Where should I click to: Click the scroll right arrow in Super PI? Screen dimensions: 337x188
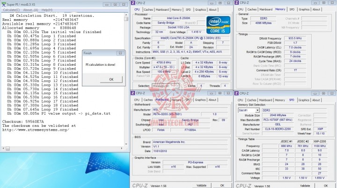coord(122,148)
